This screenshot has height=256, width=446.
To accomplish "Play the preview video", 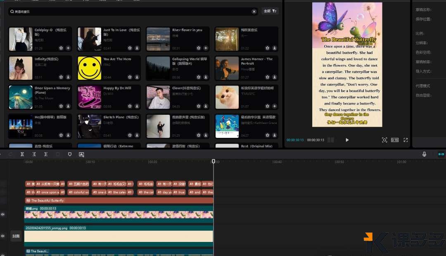I will 347,140.
